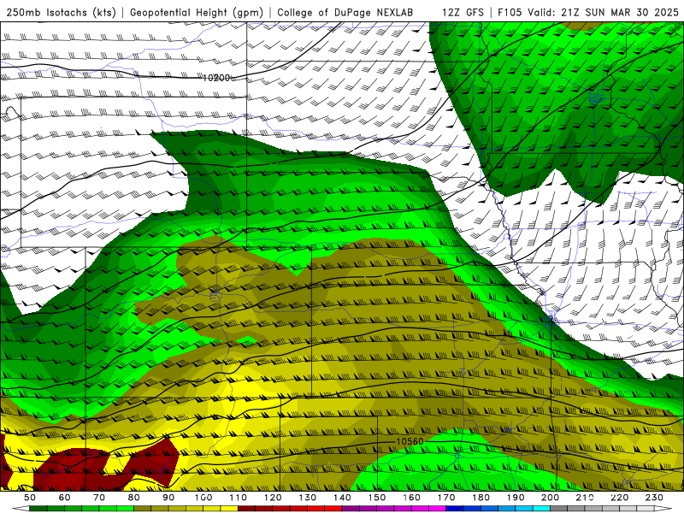Click the 100 knot legend value
The width and height of the screenshot is (684, 513).
pos(203,498)
